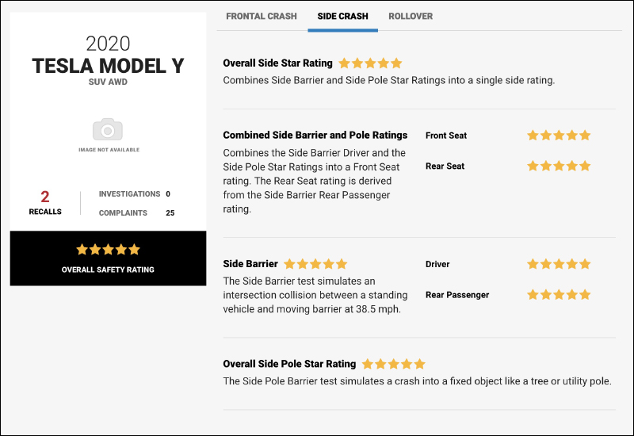Image resolution: width=634 pixels, height=436 pixels.
Task: Switch to the Frontal Crash tab
Action: coord(262,16)
